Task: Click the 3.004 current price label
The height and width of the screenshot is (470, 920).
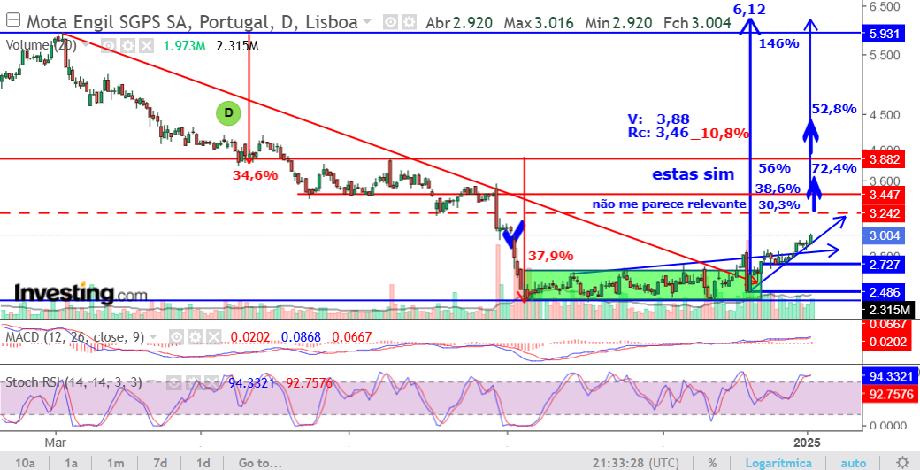Action: [x=885, y=235]
